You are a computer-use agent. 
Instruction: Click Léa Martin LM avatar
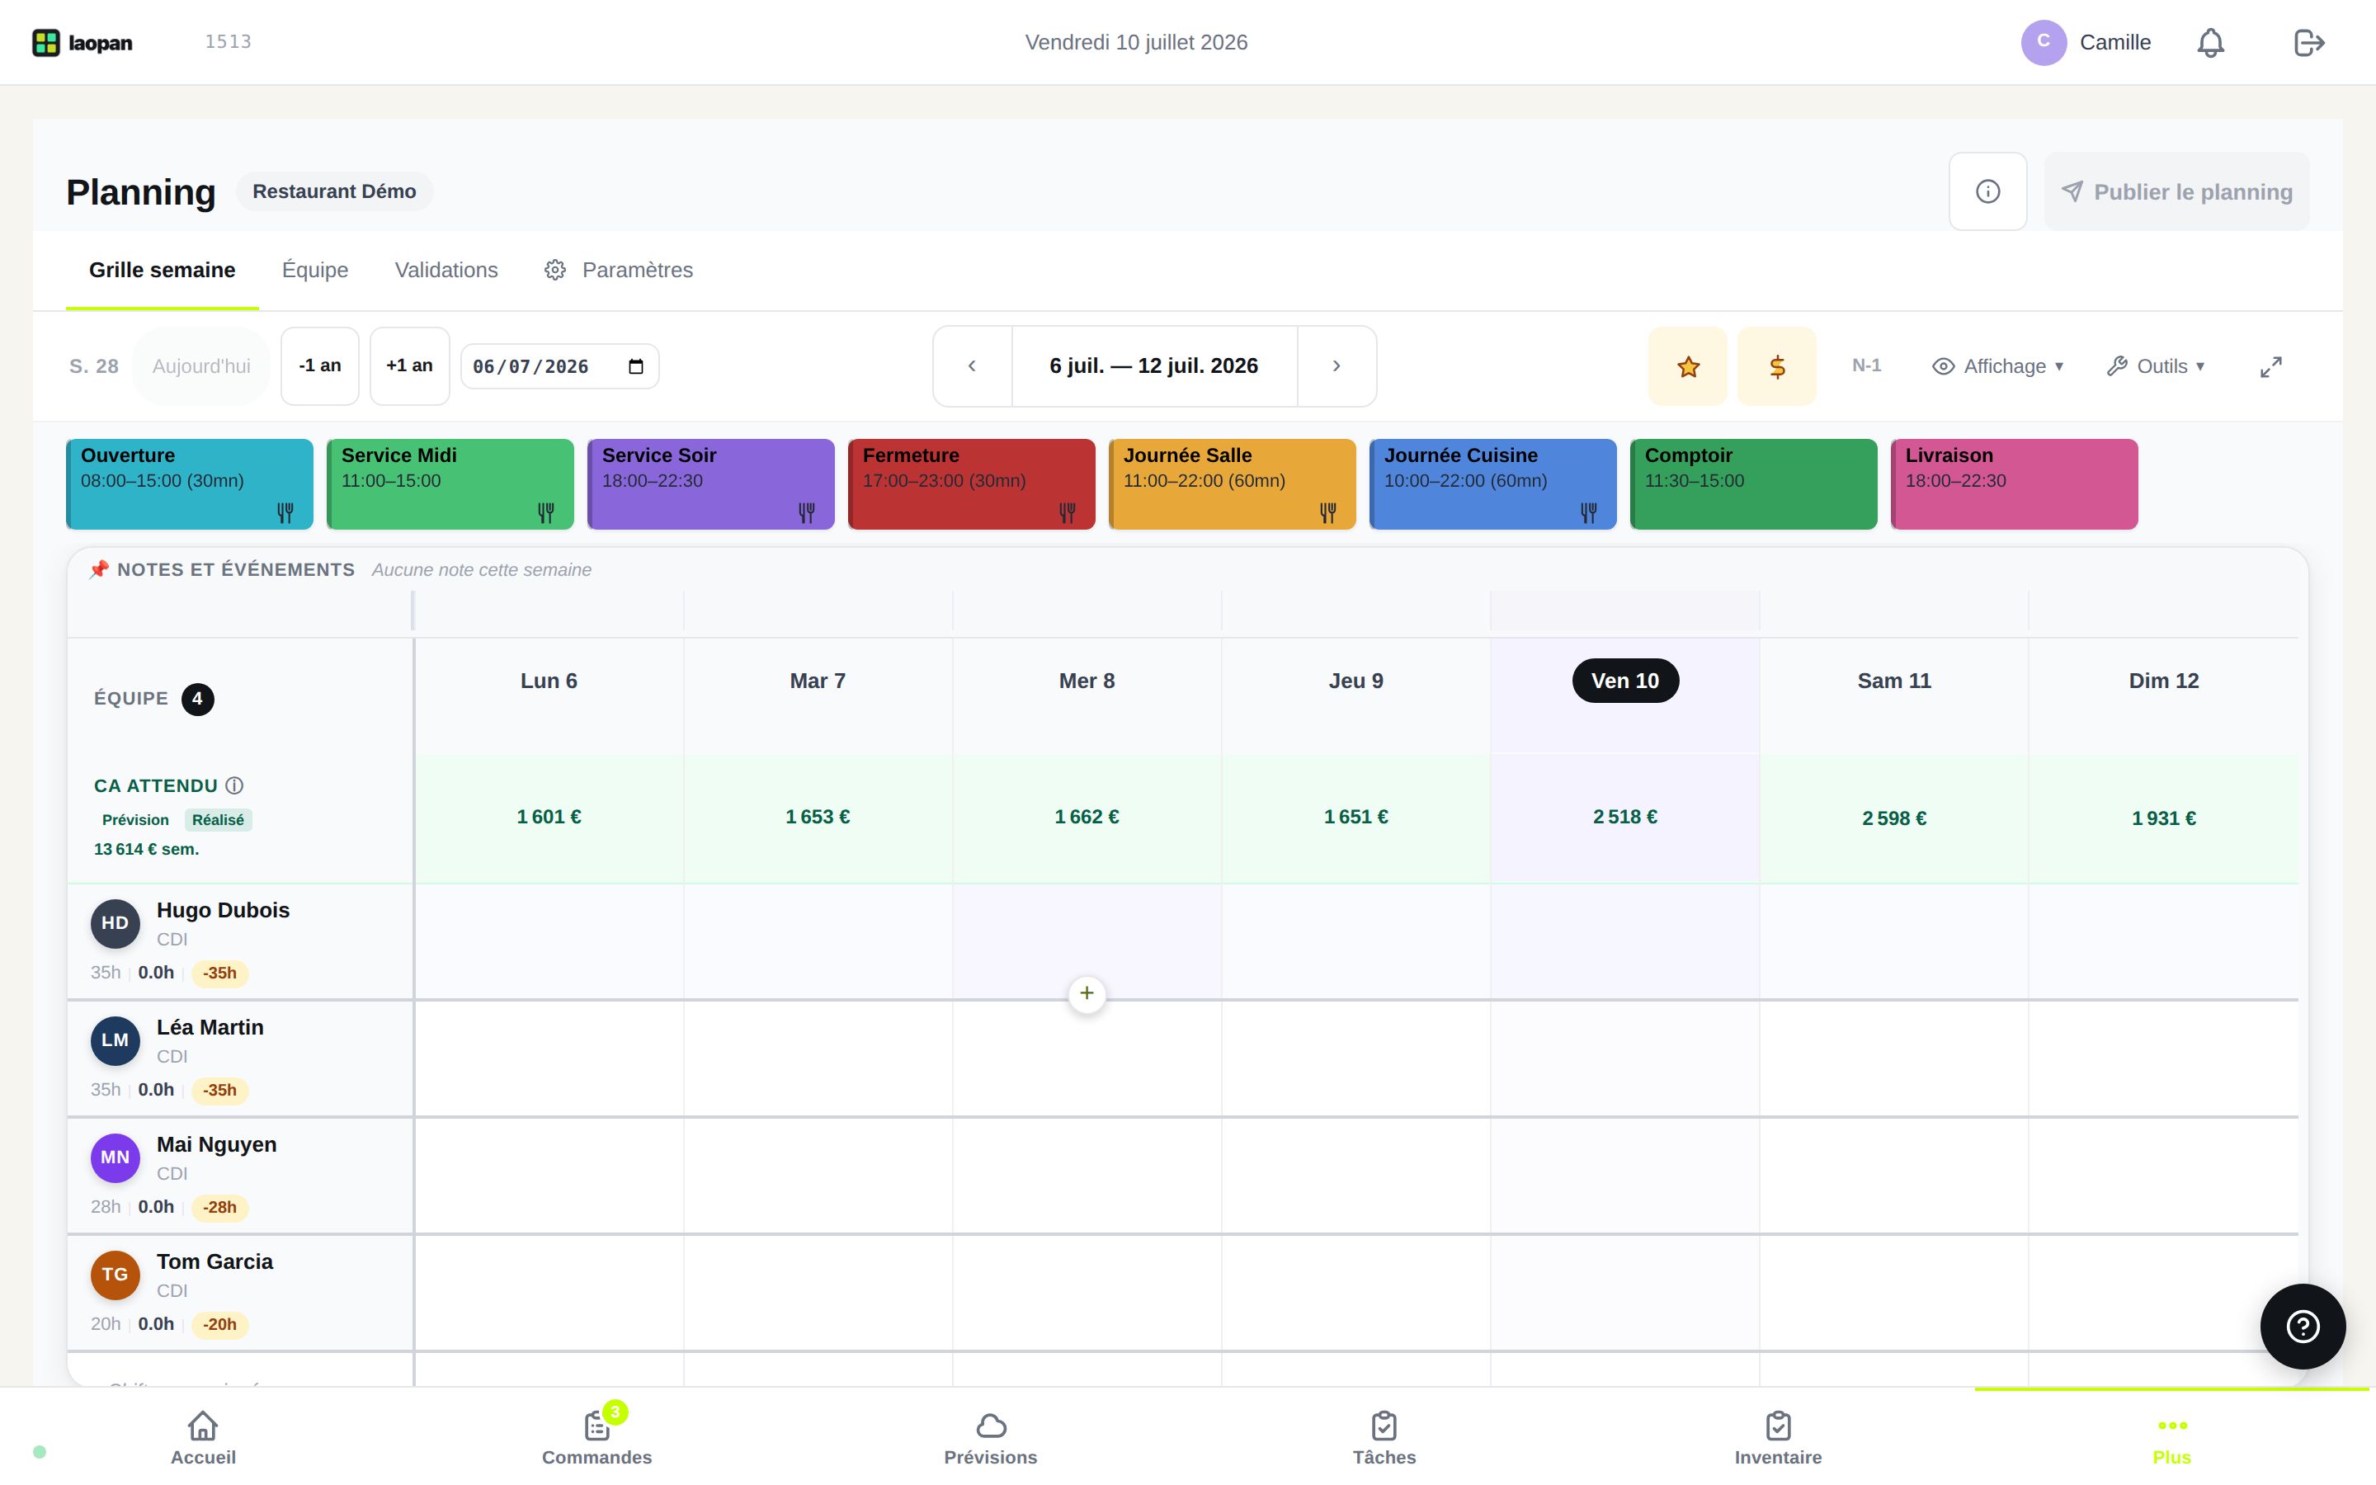tap(115, 1040)
